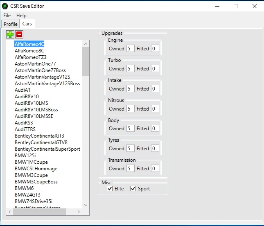The width and height of the screenshot is (264, 226).
Task: Toggle the Elite checkbox
Action: click(110, 189)
